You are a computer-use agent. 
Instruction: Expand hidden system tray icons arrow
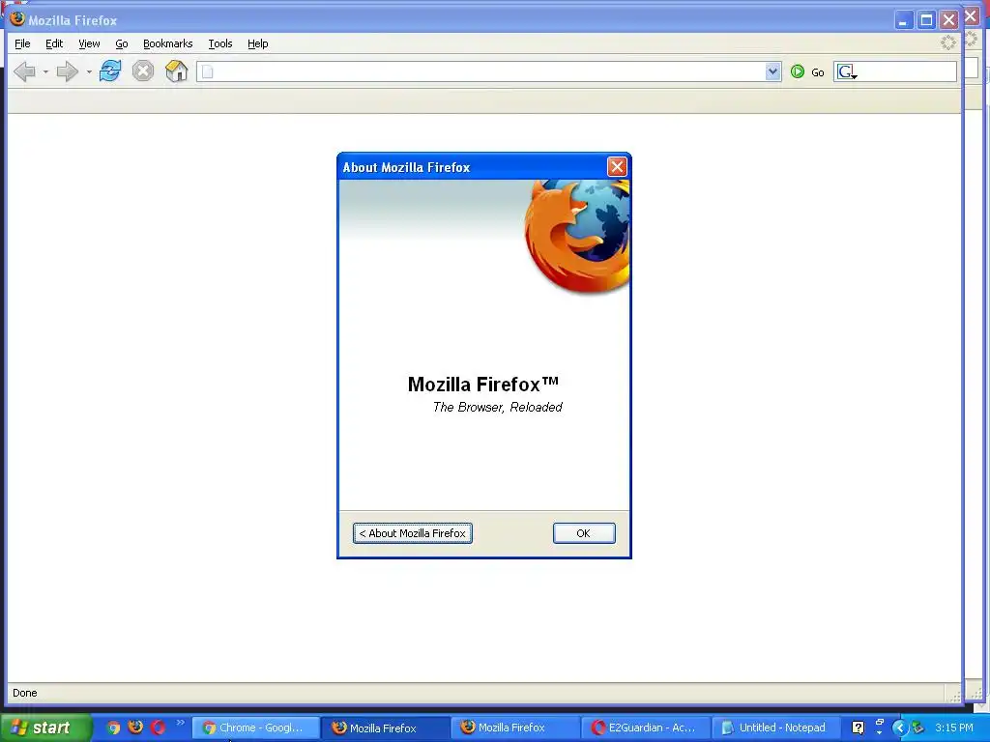point(900,728)
